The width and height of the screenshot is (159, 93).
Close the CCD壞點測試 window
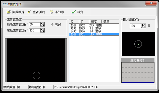coord(151,3)
